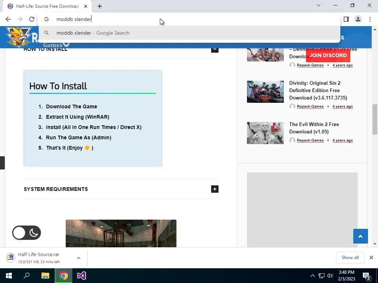This screenshot has height=283, width=378.
Task: Open the notification center icon
Action: (x=367, y=276)
